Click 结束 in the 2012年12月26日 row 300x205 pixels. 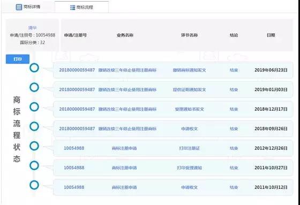tap(234, 148)
